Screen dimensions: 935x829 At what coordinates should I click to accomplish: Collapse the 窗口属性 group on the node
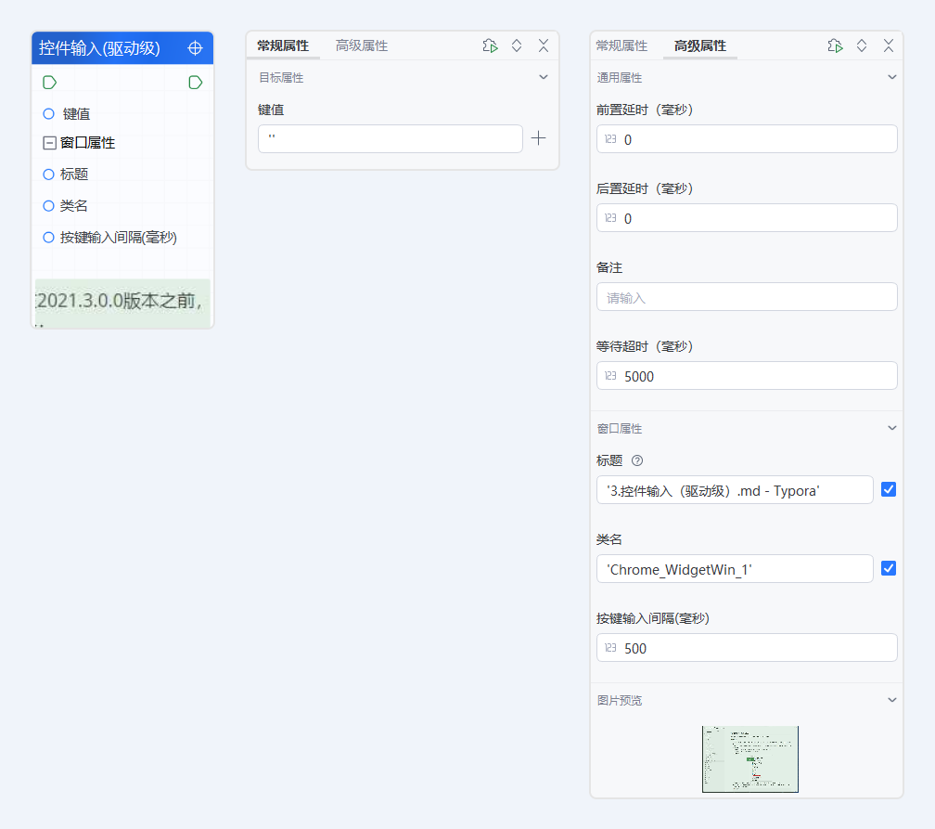[47, 143]
